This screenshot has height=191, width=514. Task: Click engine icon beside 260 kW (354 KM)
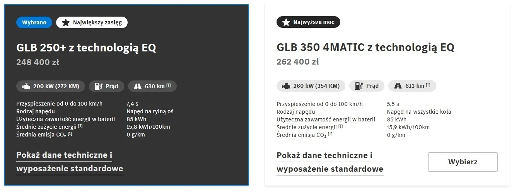tap(286, 86)
